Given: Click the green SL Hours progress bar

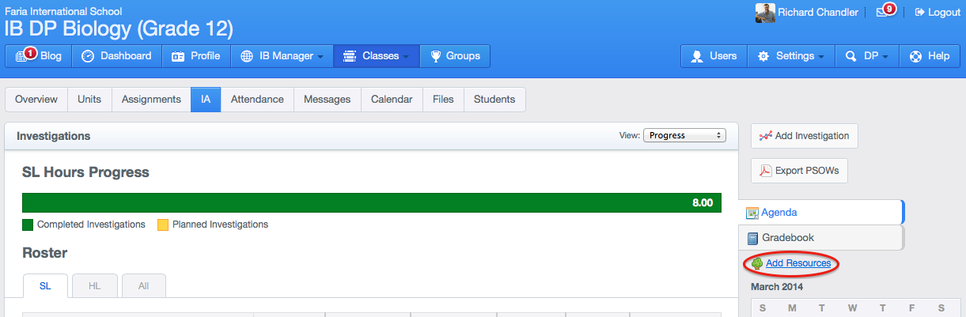Looking at the screenshot, I should coord(372,202).
